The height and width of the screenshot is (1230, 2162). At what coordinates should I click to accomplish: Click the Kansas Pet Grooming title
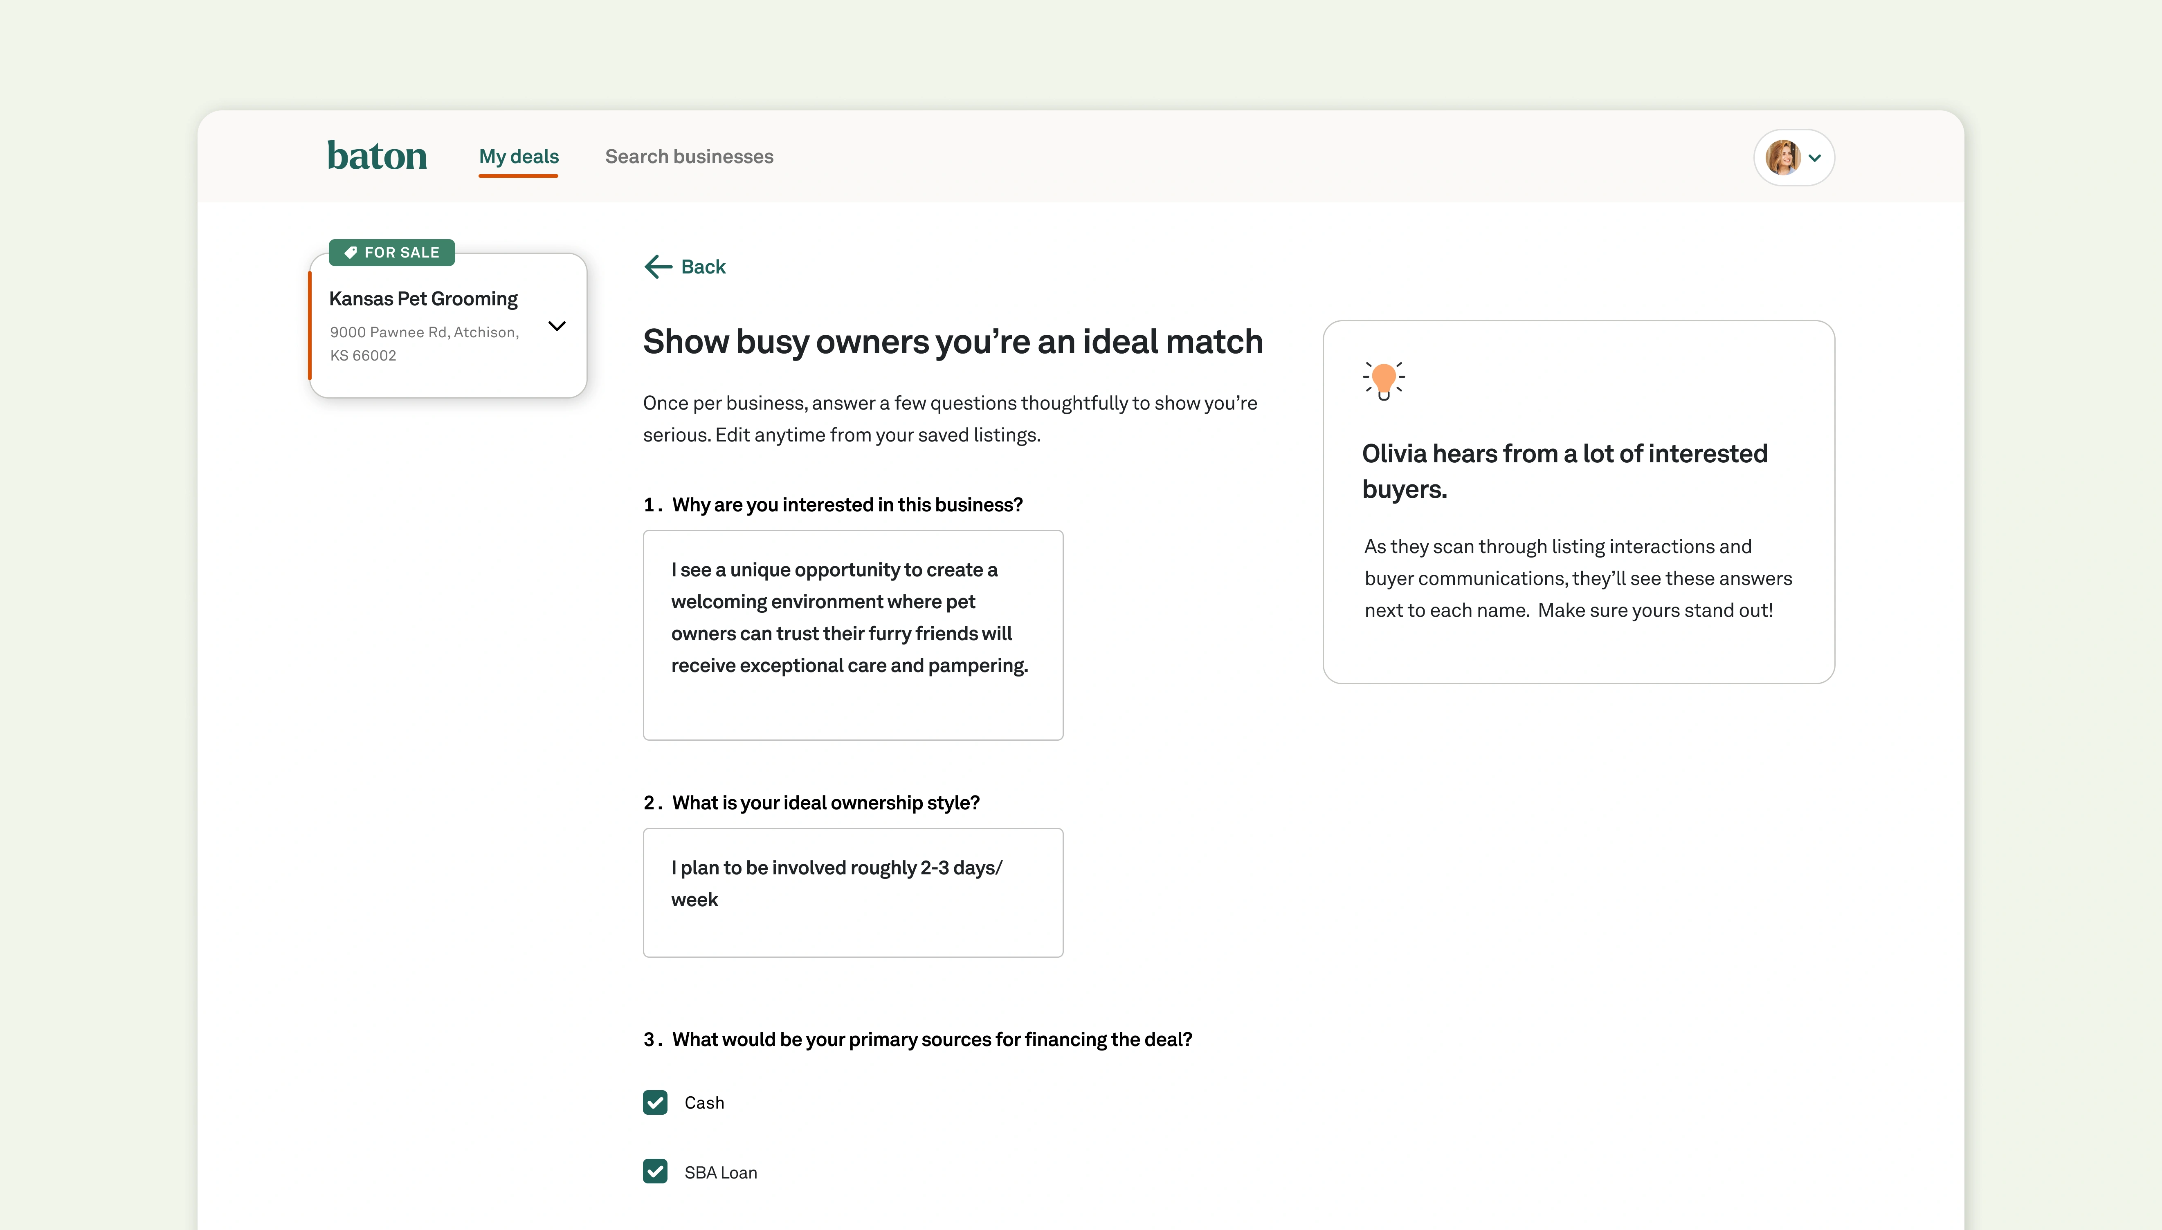coord(423,299)
